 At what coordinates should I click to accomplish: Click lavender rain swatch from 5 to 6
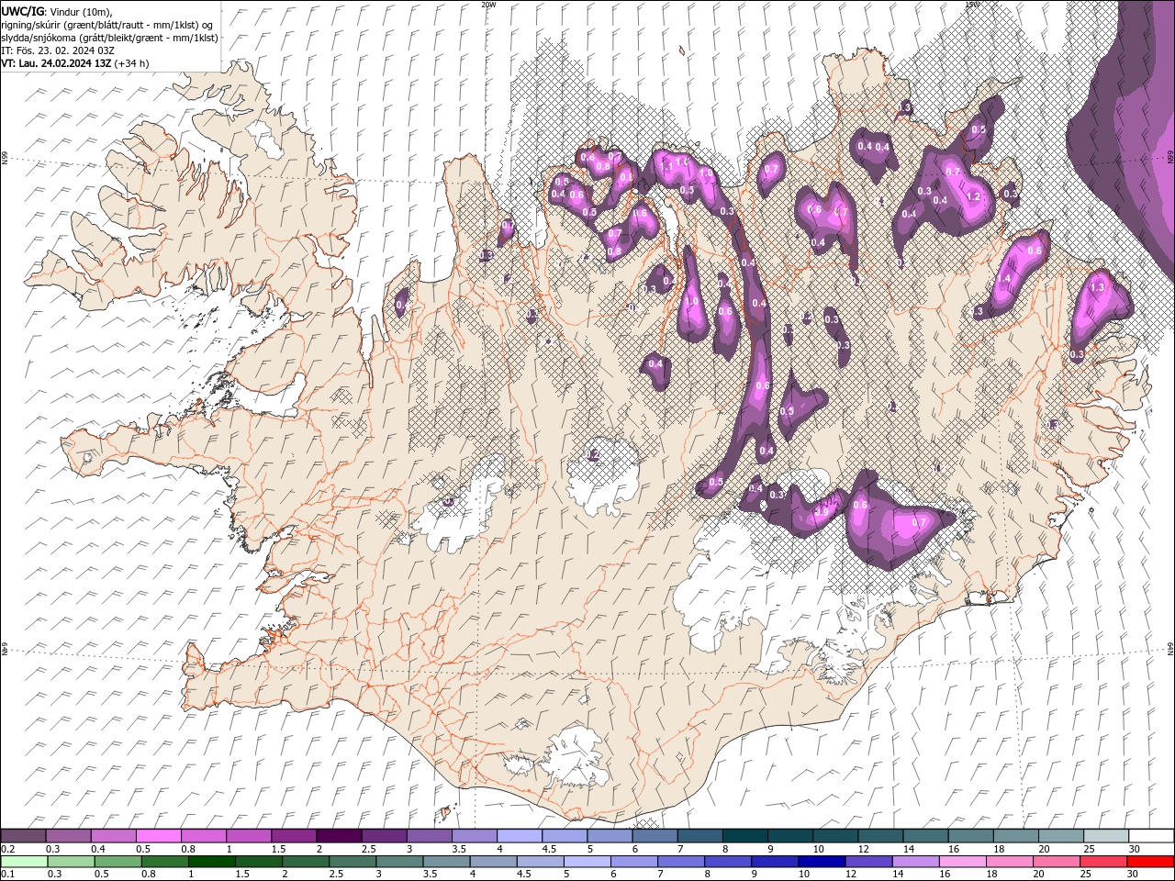tap(588, 862)
